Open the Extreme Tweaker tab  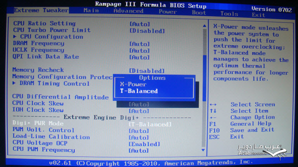pos(41,10)
